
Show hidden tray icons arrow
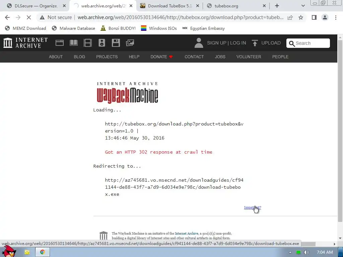coord(290,252)
